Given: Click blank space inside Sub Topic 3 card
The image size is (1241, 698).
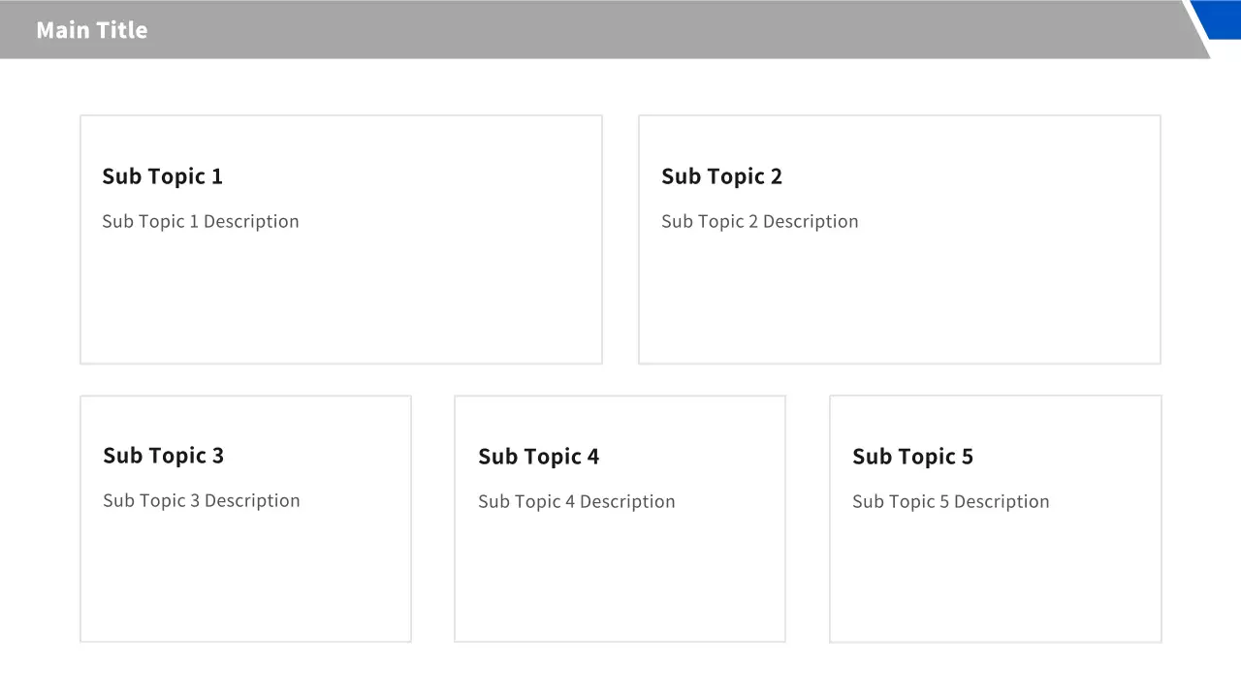Looking at the screenshot, I should 245,582.
